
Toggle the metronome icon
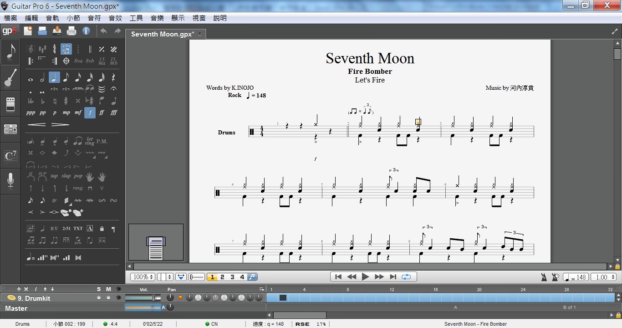click(544, 277)
